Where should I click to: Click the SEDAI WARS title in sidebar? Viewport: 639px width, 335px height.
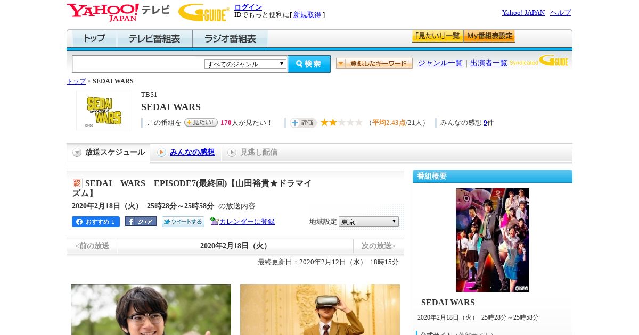tap(448, 302)
